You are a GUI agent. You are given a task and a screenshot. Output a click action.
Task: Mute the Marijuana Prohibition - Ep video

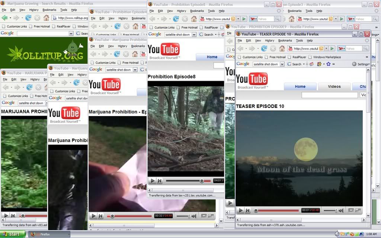[194, 216]
